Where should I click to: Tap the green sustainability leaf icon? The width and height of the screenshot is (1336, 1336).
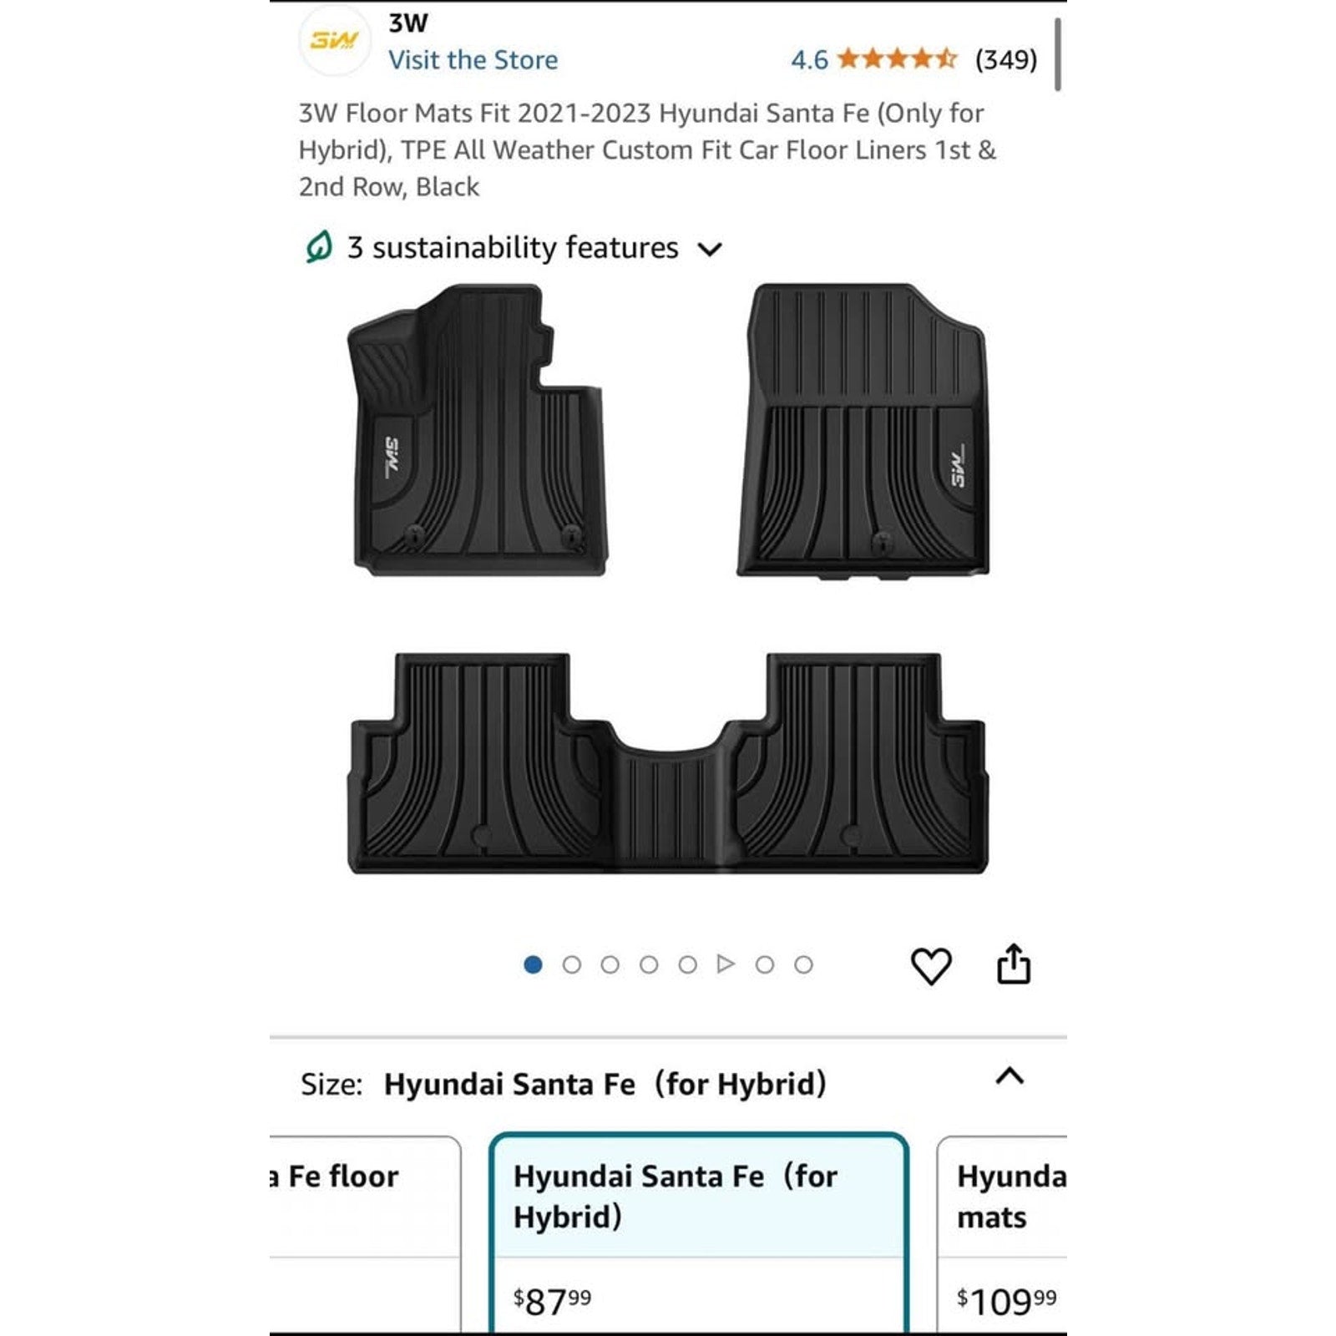click(319, 248)
